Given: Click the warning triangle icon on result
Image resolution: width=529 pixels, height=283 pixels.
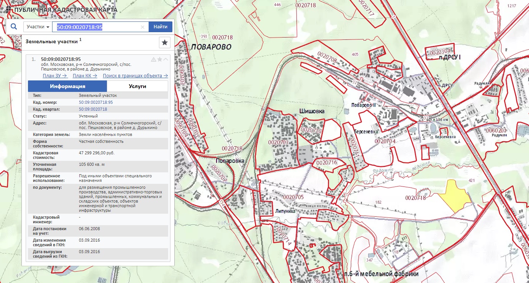Looking at the screenshot, I should pyautogui.click(x=154, y=59).
